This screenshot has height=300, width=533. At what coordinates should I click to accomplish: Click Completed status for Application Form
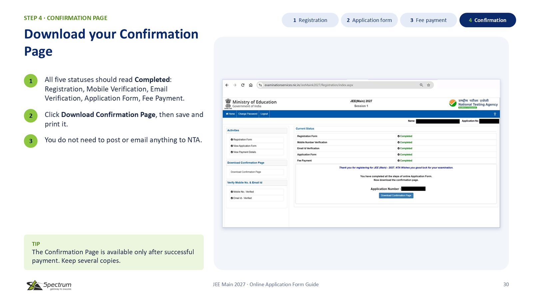point(405,155)
